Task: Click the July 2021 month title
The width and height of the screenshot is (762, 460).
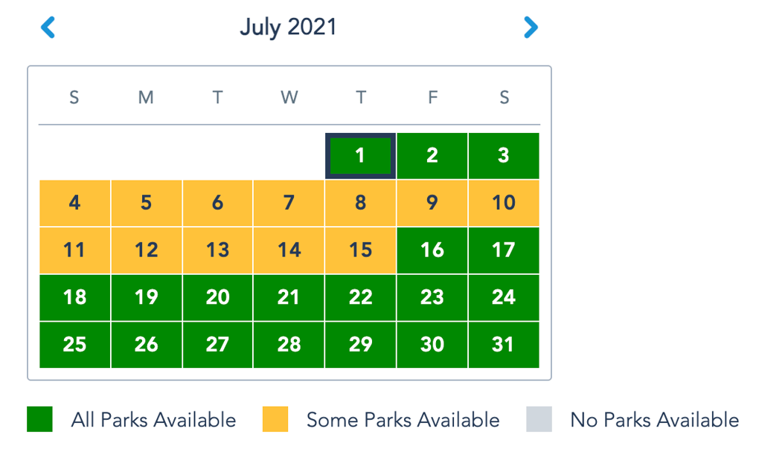Action: tap(289, 27)
